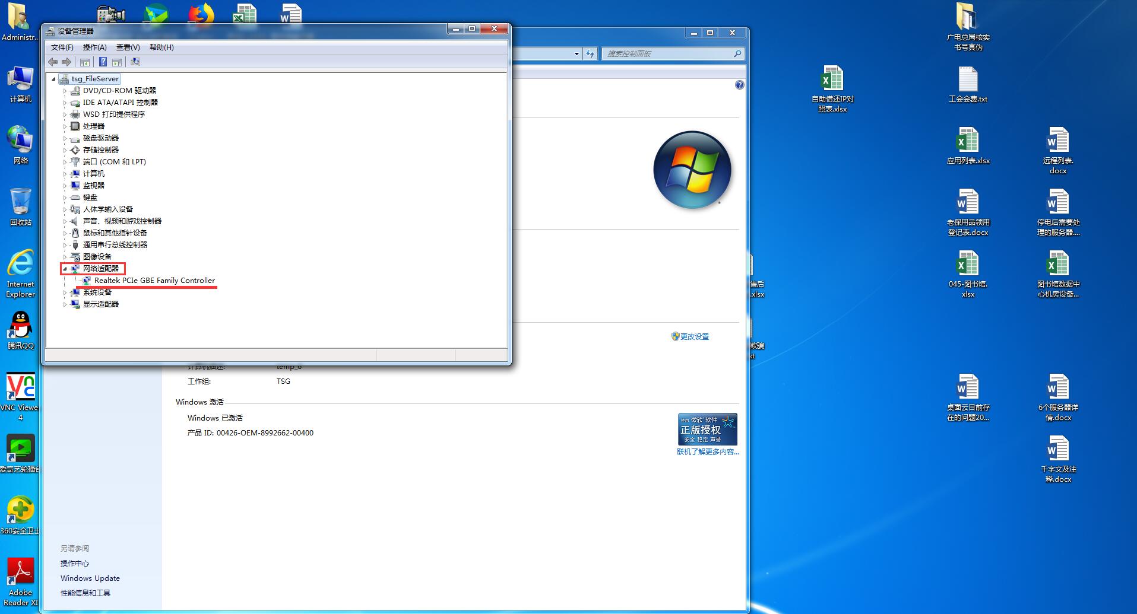The image size is (1137, 614).
Task: Select the 鼠标和其他指针设备 tree item
Action: [x=115, y=233]
